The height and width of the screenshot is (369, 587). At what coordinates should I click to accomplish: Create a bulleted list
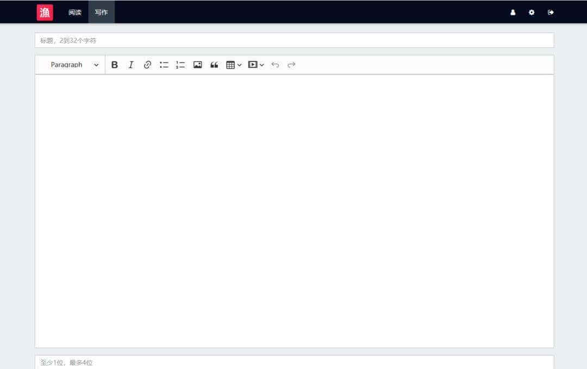click(x=164, y=65)
